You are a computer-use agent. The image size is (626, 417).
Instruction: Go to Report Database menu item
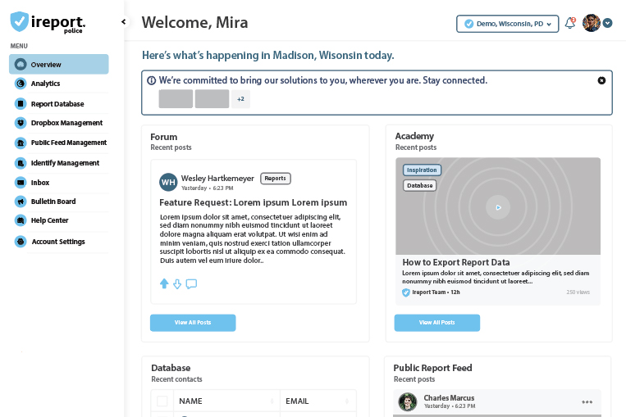(x=57, y=104)
